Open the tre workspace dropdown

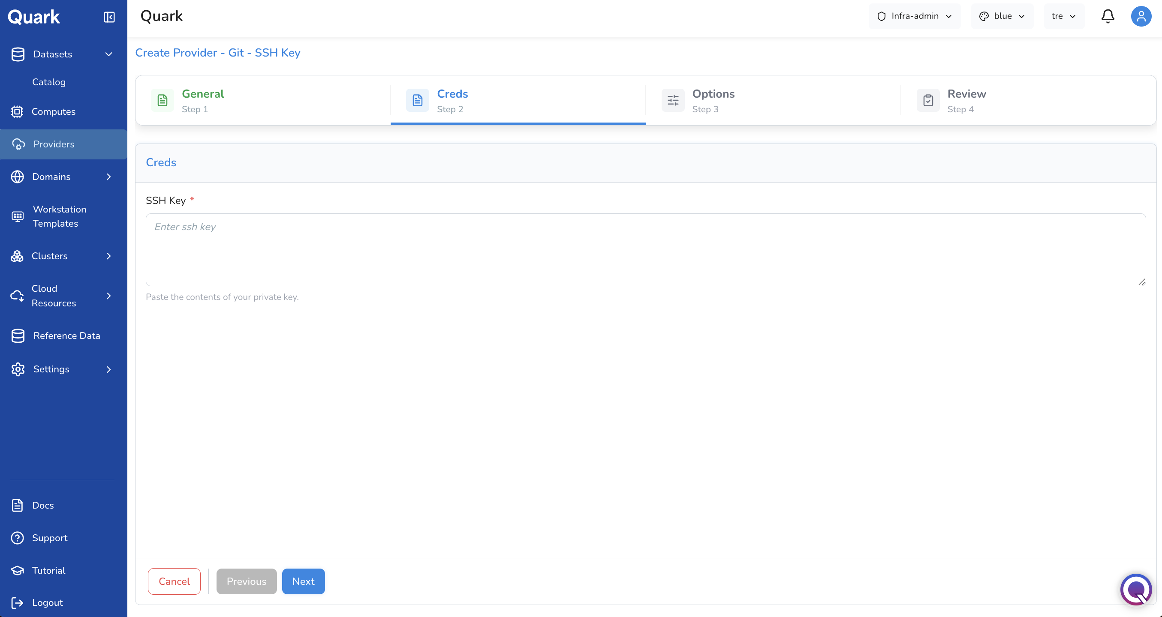[x=1064, y=16]
